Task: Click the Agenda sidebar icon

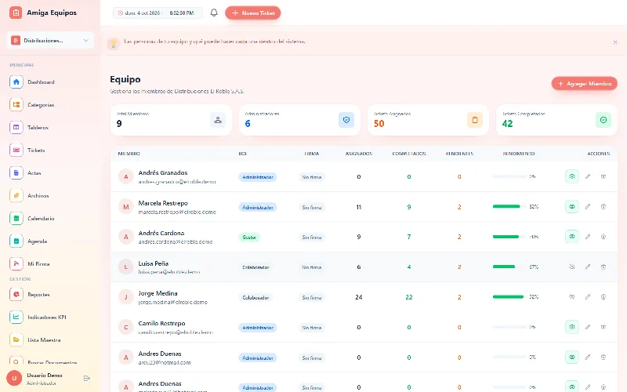Action: [x=16, y=241]
